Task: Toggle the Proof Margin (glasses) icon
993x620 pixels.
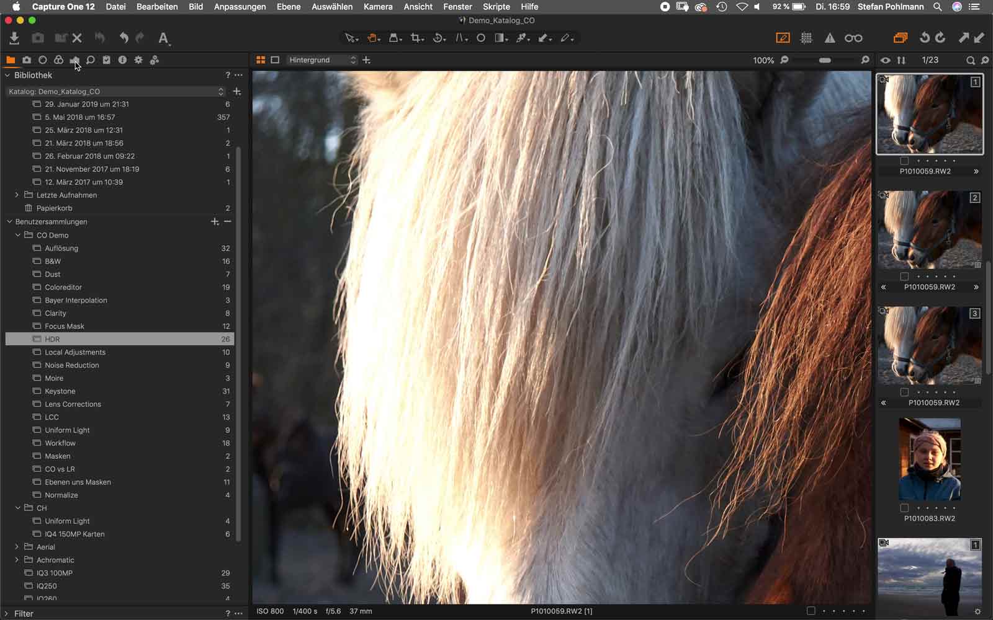Action: (x=853, y=37)
